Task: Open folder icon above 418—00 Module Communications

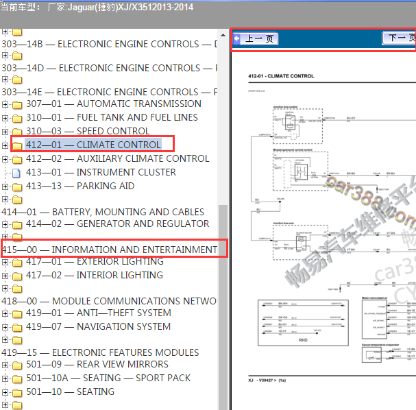Action: click(x=17, y=289)
